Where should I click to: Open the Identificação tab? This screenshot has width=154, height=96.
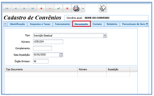pos(17,24)
